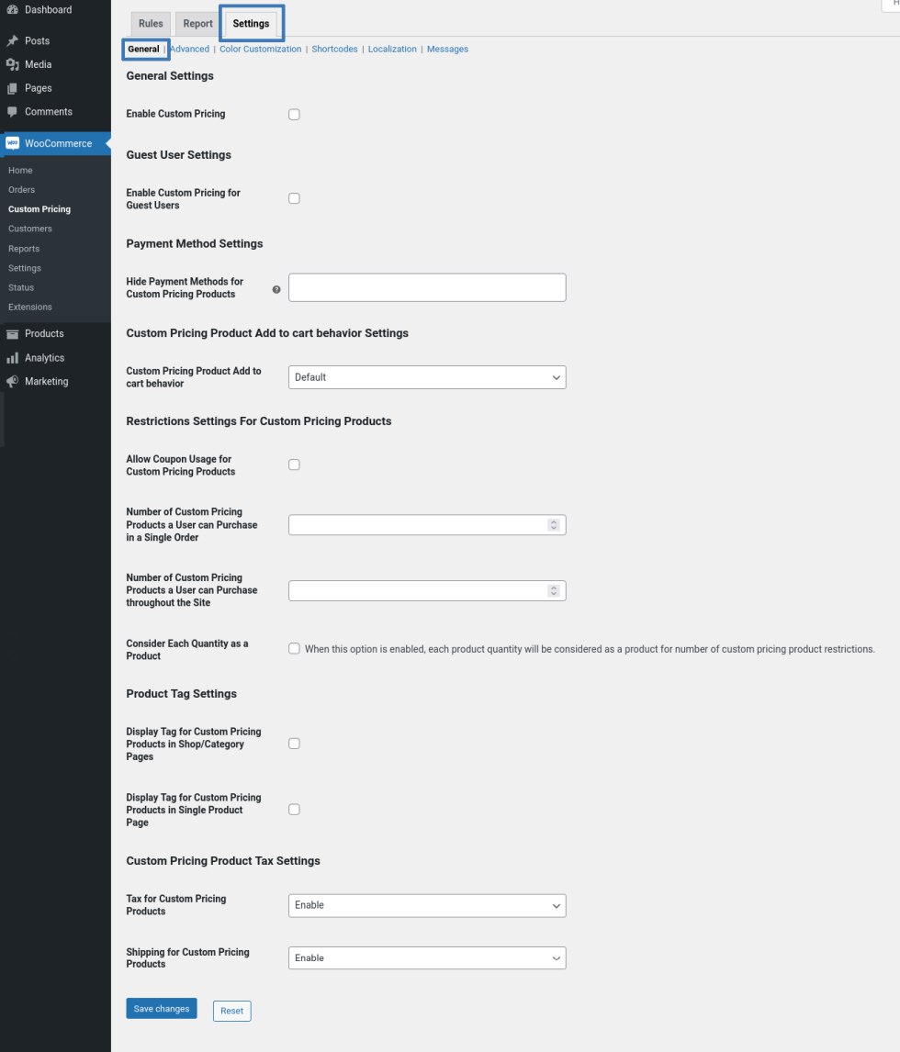Open Add to cart behavior dropdown
The height and width of the screenshot is (1052, 900).
pos(427,377)
